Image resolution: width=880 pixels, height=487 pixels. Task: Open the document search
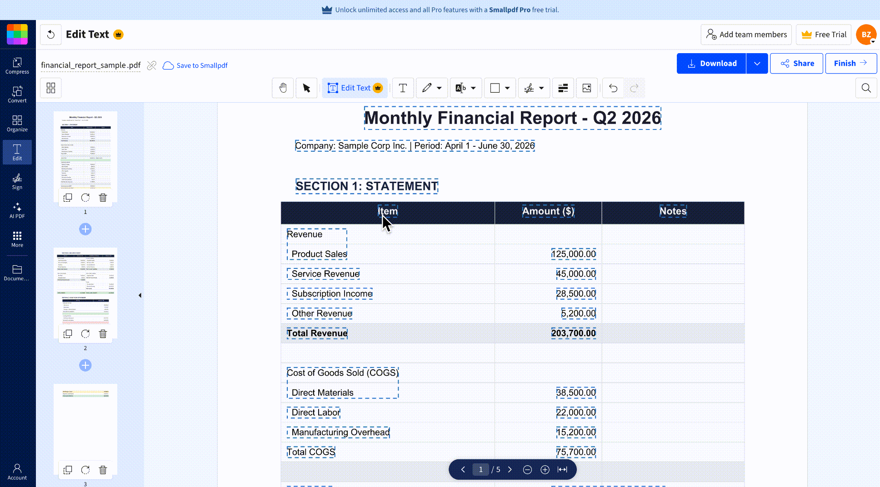[x=866, y=88]
